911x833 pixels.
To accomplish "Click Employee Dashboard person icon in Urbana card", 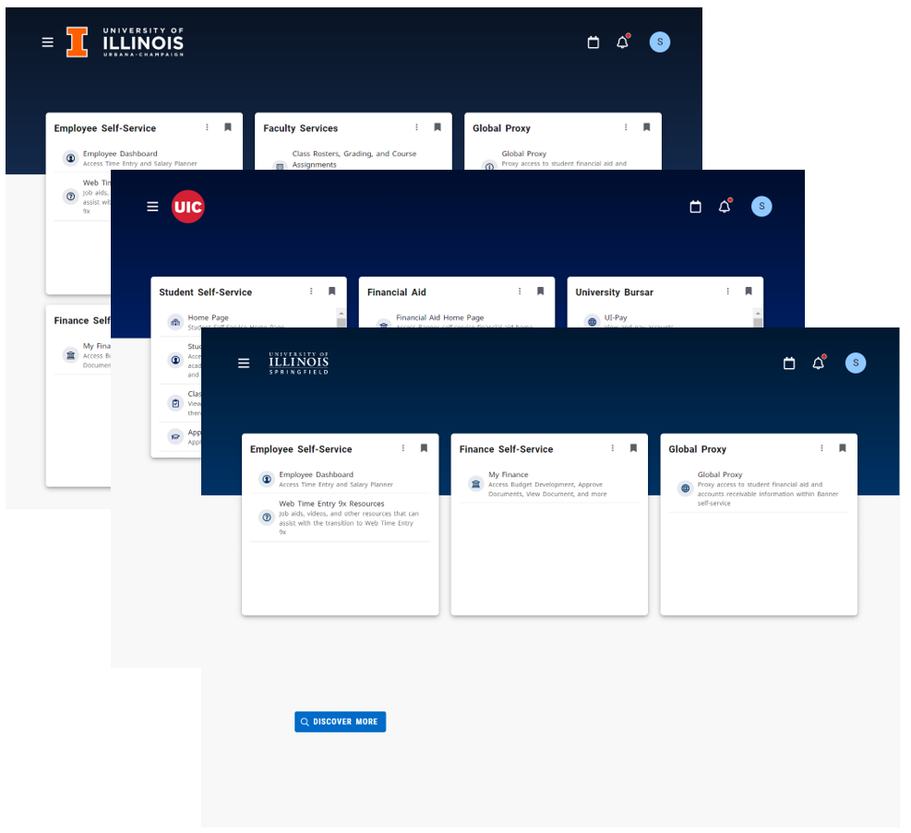I will pos(70,158).
